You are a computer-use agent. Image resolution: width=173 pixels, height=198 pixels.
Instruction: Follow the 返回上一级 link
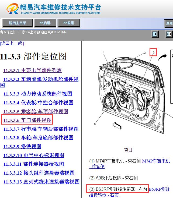click(12, 43)
